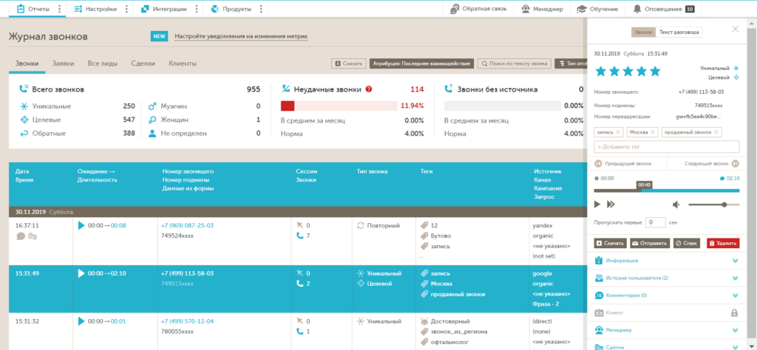This screenshot has height=350, width=757.
Task: Mute audio with the speaker icon
Action: tap(676, 204)
